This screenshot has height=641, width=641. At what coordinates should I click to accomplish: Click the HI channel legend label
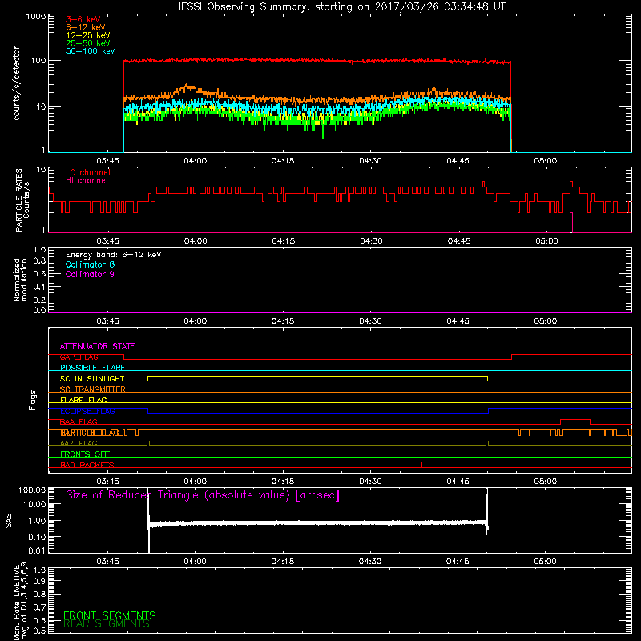(x=87, y=181)
